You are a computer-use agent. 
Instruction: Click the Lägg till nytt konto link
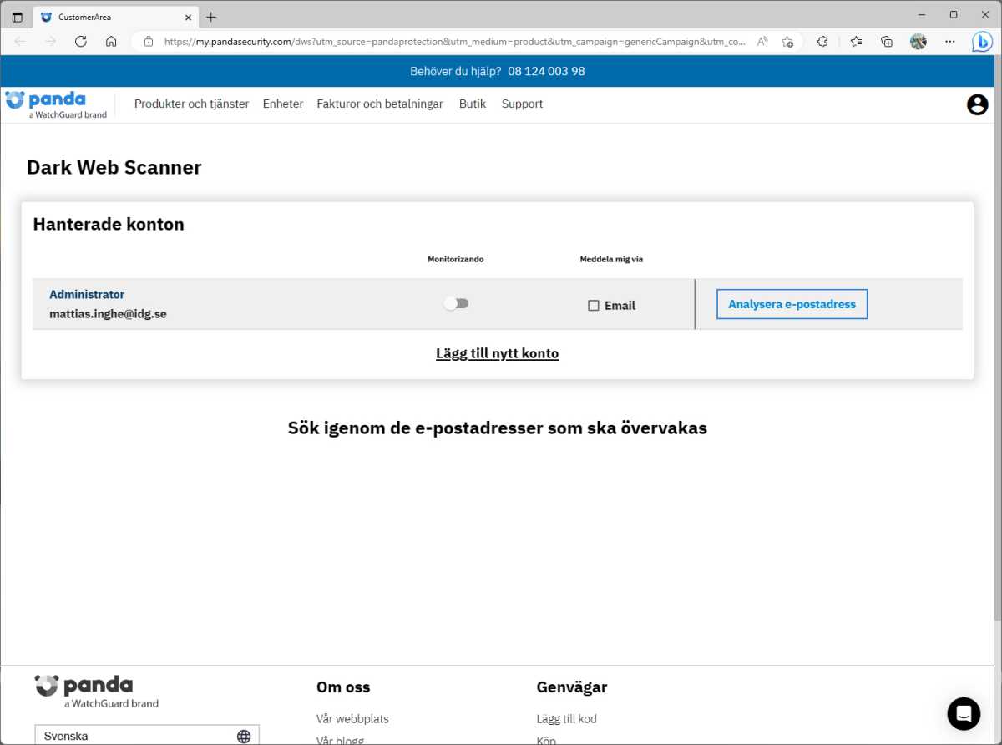click(x=497, y=353)
